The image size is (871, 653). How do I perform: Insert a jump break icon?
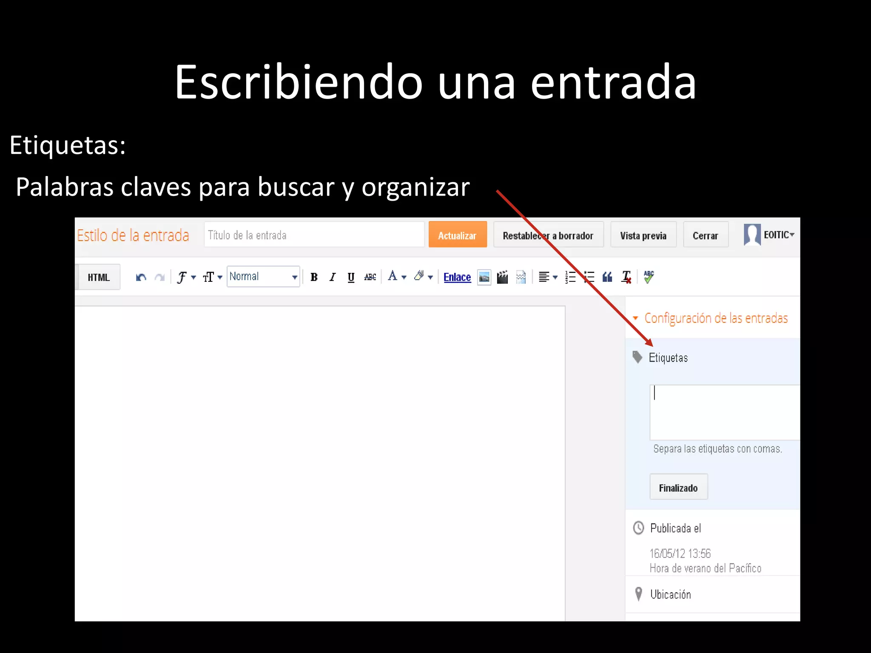pos(521,277)
